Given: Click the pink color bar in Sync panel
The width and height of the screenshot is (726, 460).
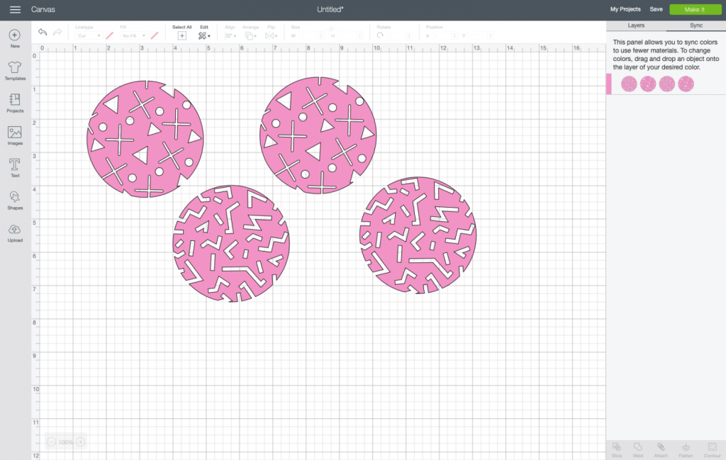Looking at the screenshot, I should click(609, 84).
